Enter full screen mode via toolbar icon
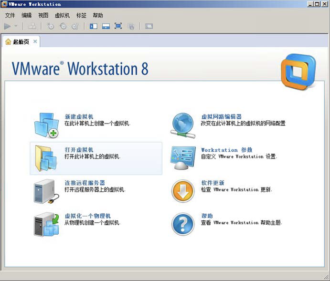Viewport: 330px width, 281px height. click(118, 26)
